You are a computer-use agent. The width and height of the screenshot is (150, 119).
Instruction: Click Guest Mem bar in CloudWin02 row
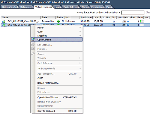point(142,21)
